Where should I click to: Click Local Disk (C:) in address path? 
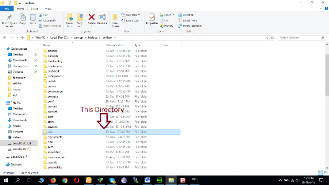point(60,38)
